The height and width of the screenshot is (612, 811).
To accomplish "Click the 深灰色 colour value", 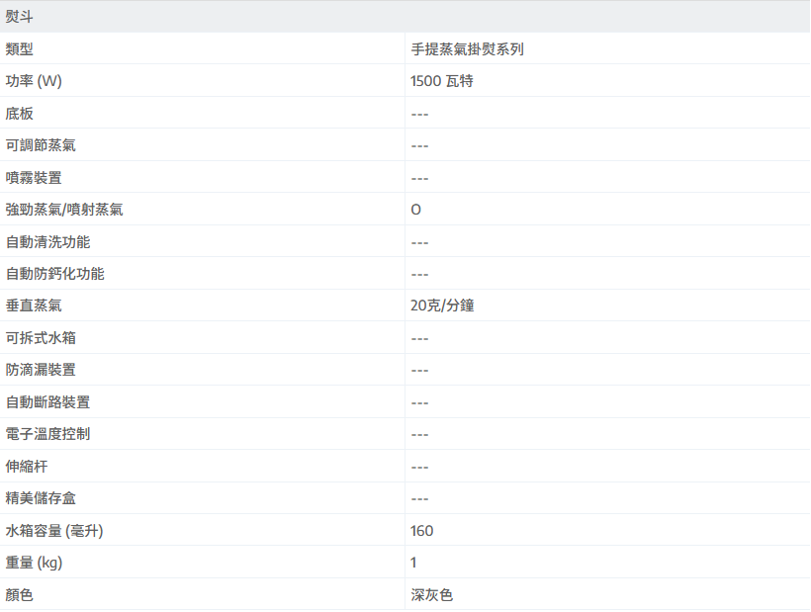I will click(x=432, y=595).
